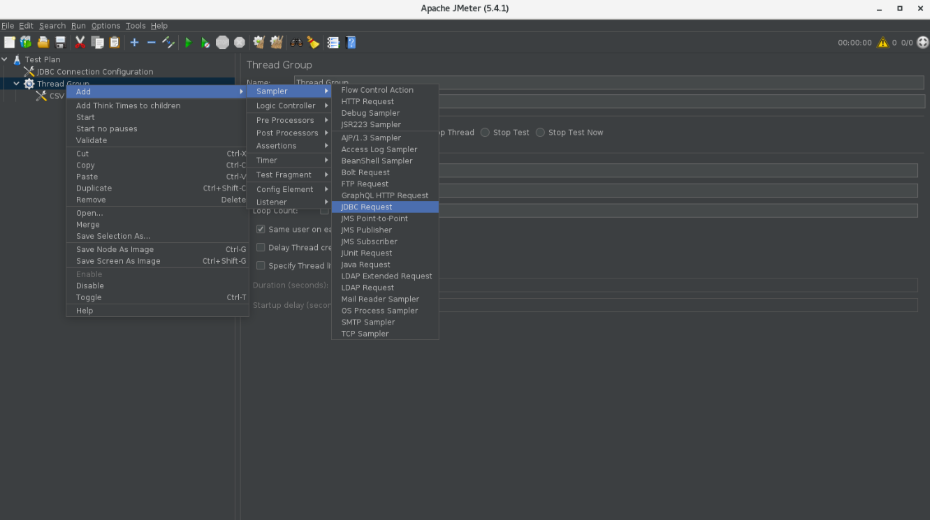
Task: Click the Reset Search broom icon
Action: click(x=313, y=43)
